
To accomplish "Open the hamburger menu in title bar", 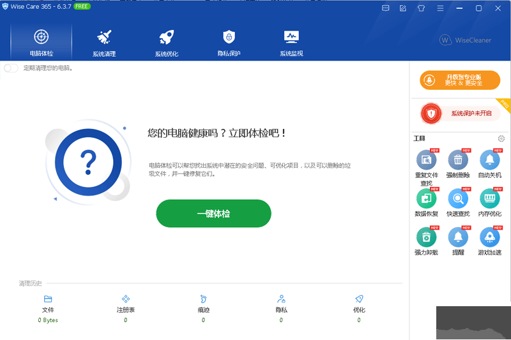I will 440,8.
